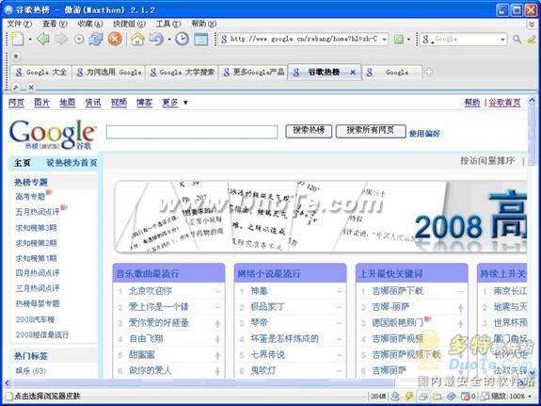Click the blue network icon in the status bar
Screen dimensions: 541x406
point(396,396)
